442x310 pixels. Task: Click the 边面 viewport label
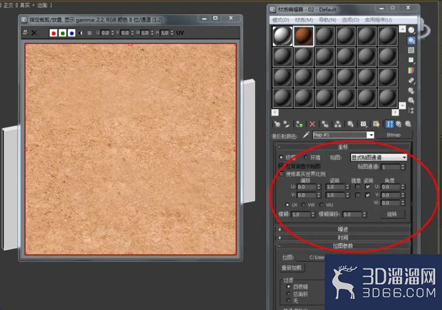42,5
